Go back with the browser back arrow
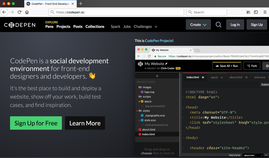This screenshot has width=269, height=158. click(4, 12)
